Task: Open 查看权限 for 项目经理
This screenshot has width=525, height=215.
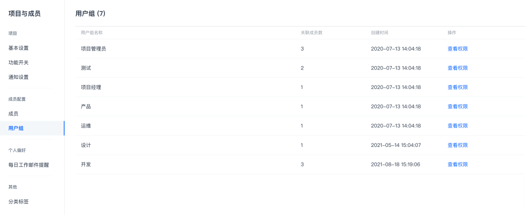Action: pos(457,88)
